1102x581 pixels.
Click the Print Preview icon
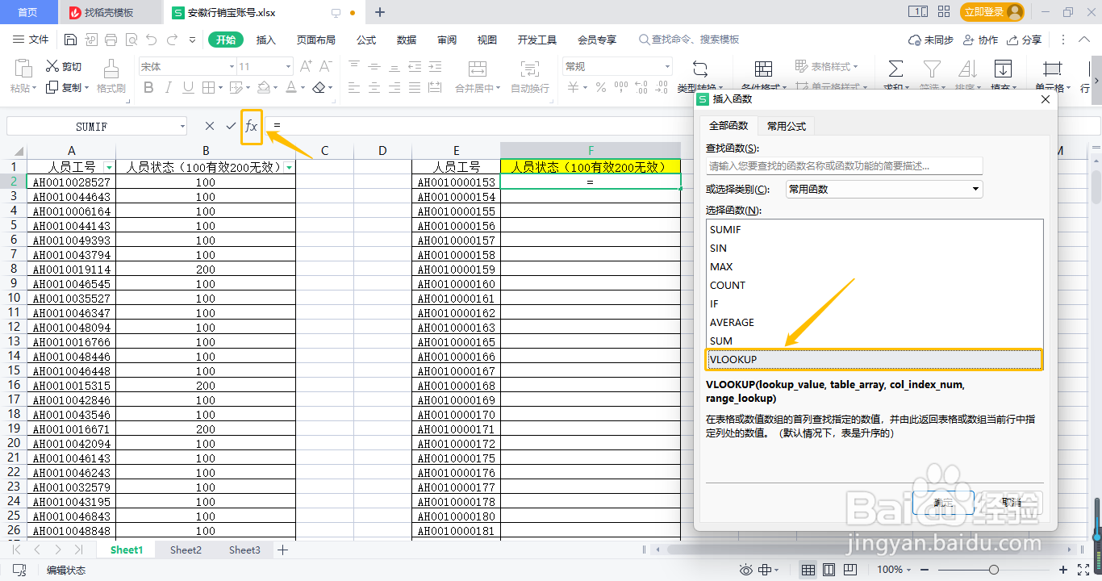pos(131,40)
